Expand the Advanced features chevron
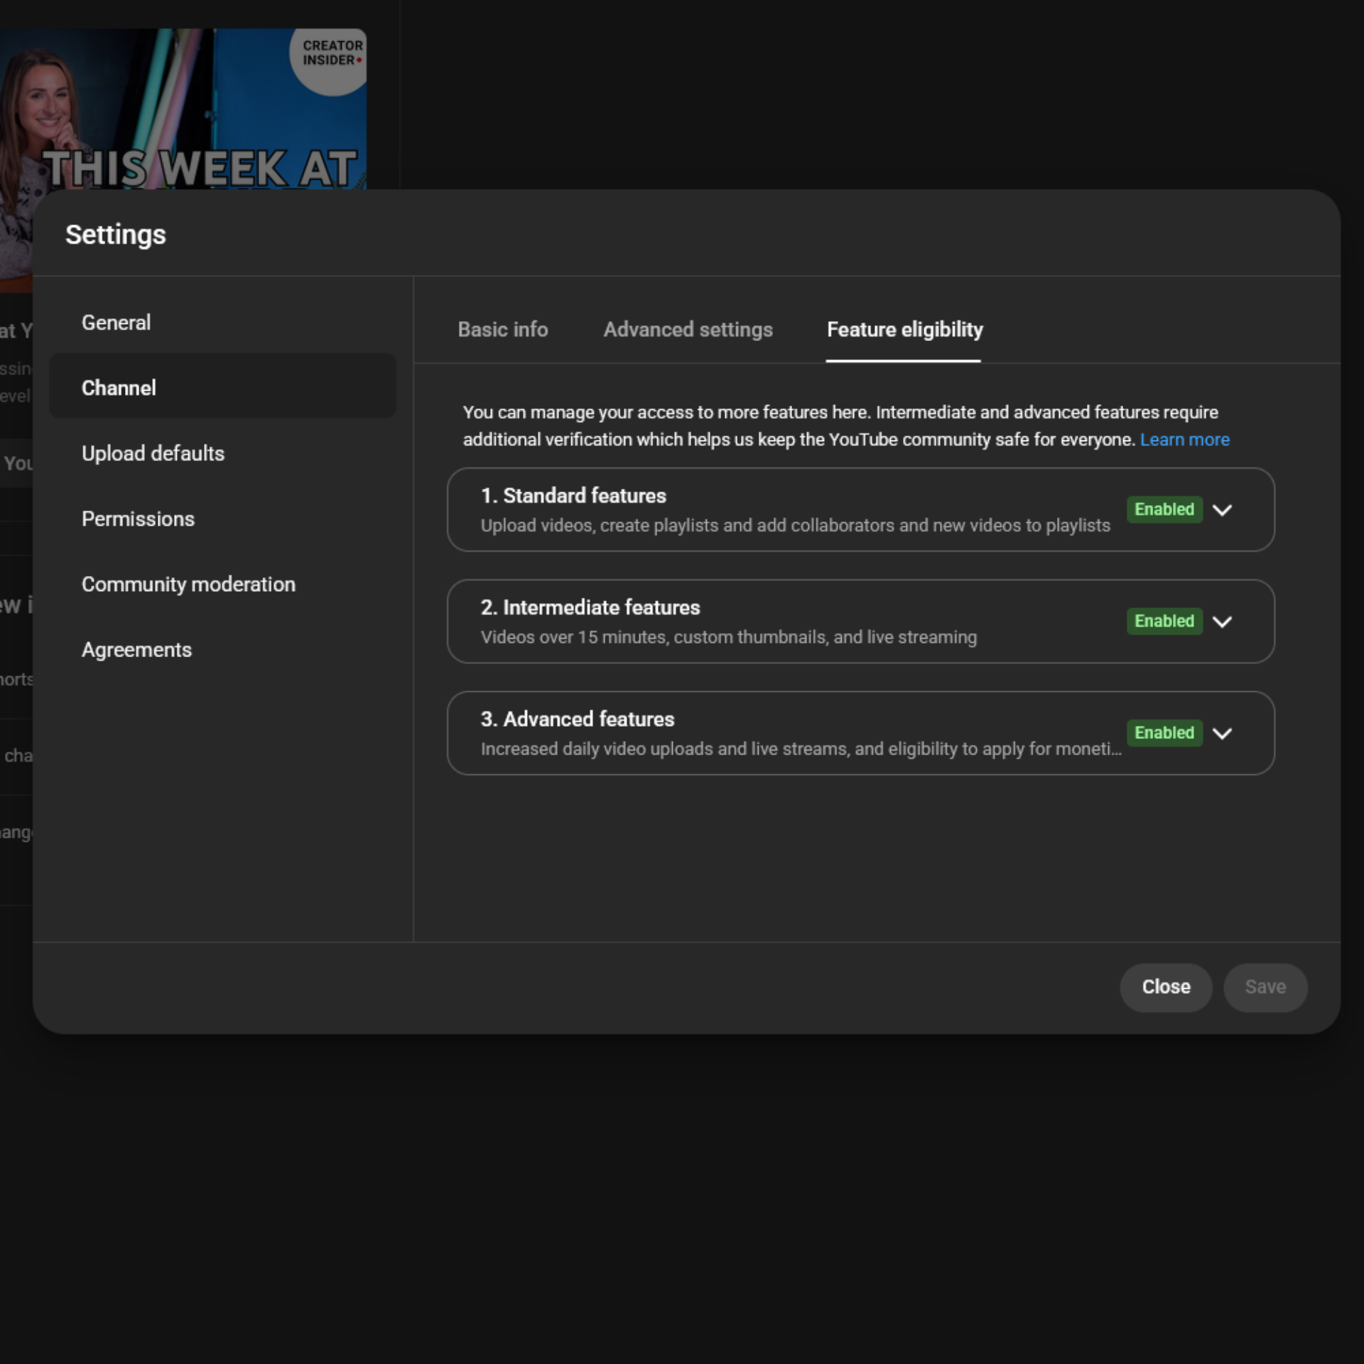Viewport: 1364px width, 1364px height. click(x=1222, y=733)
